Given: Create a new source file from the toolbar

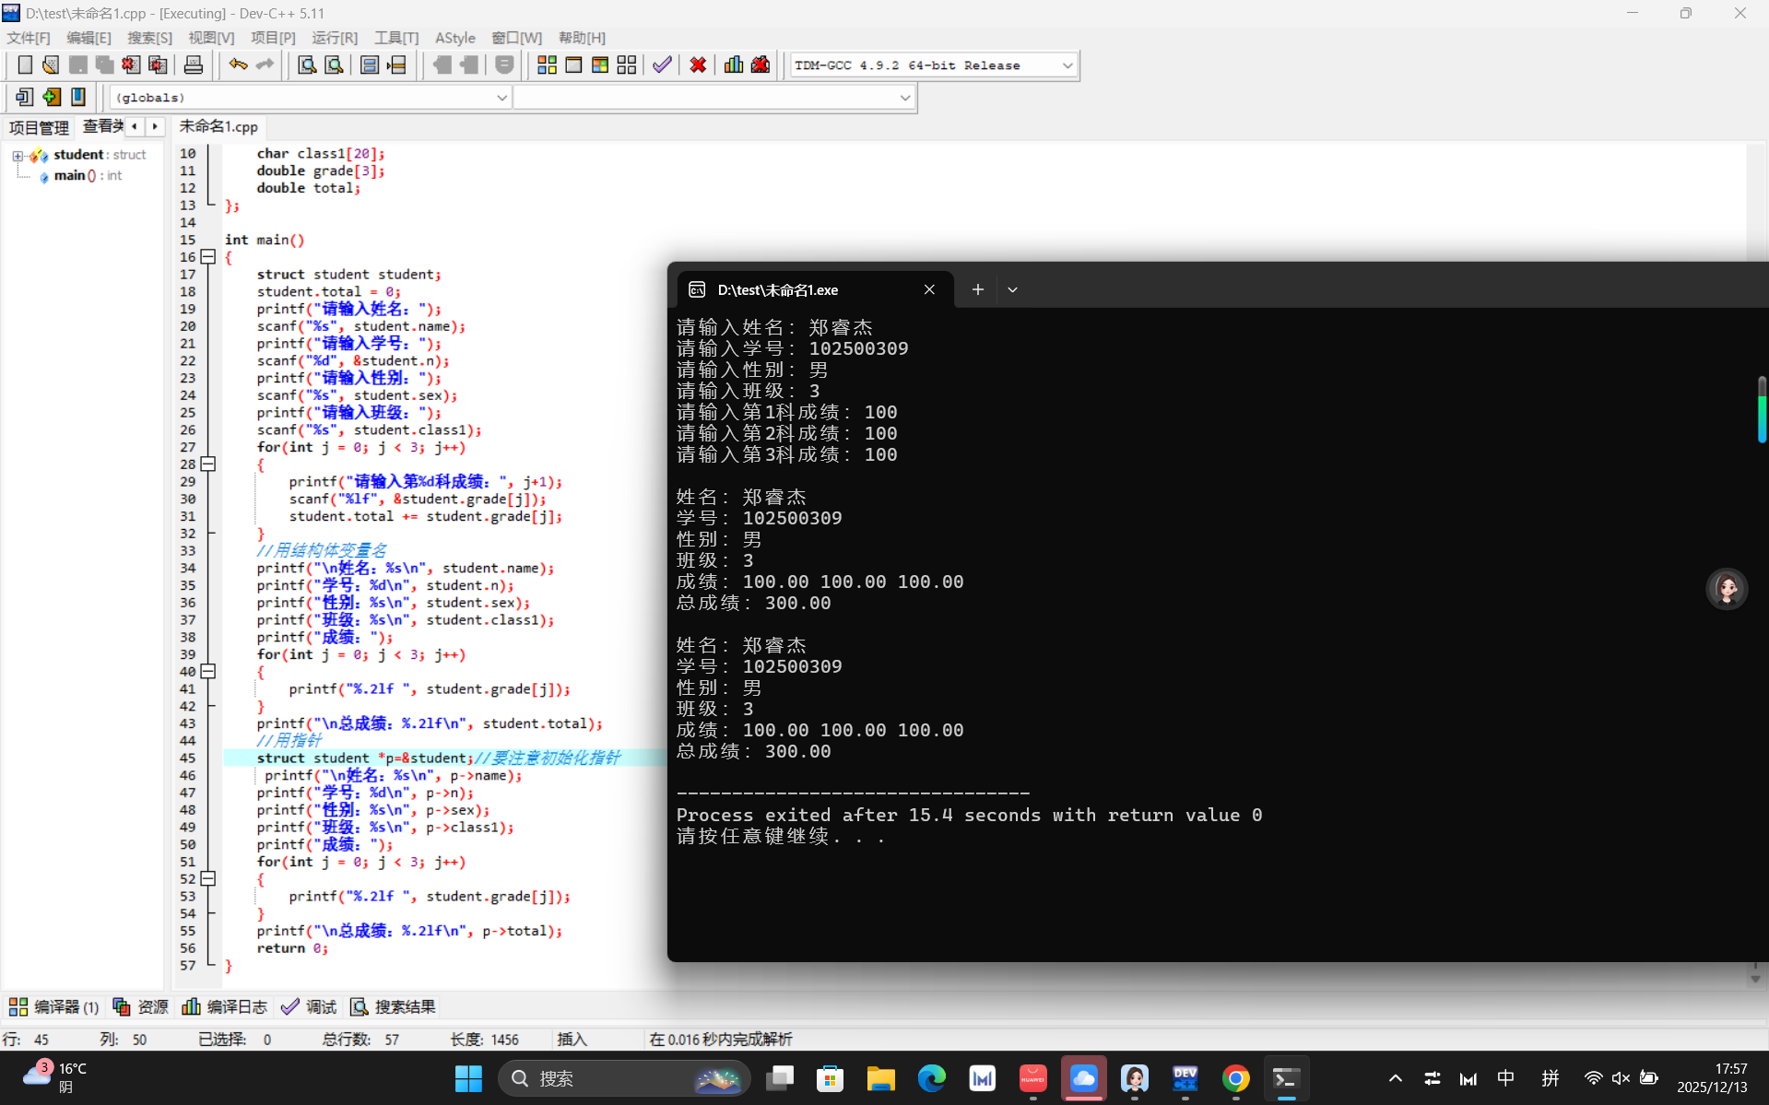Looking at the screenshot, I should (25, 65).
